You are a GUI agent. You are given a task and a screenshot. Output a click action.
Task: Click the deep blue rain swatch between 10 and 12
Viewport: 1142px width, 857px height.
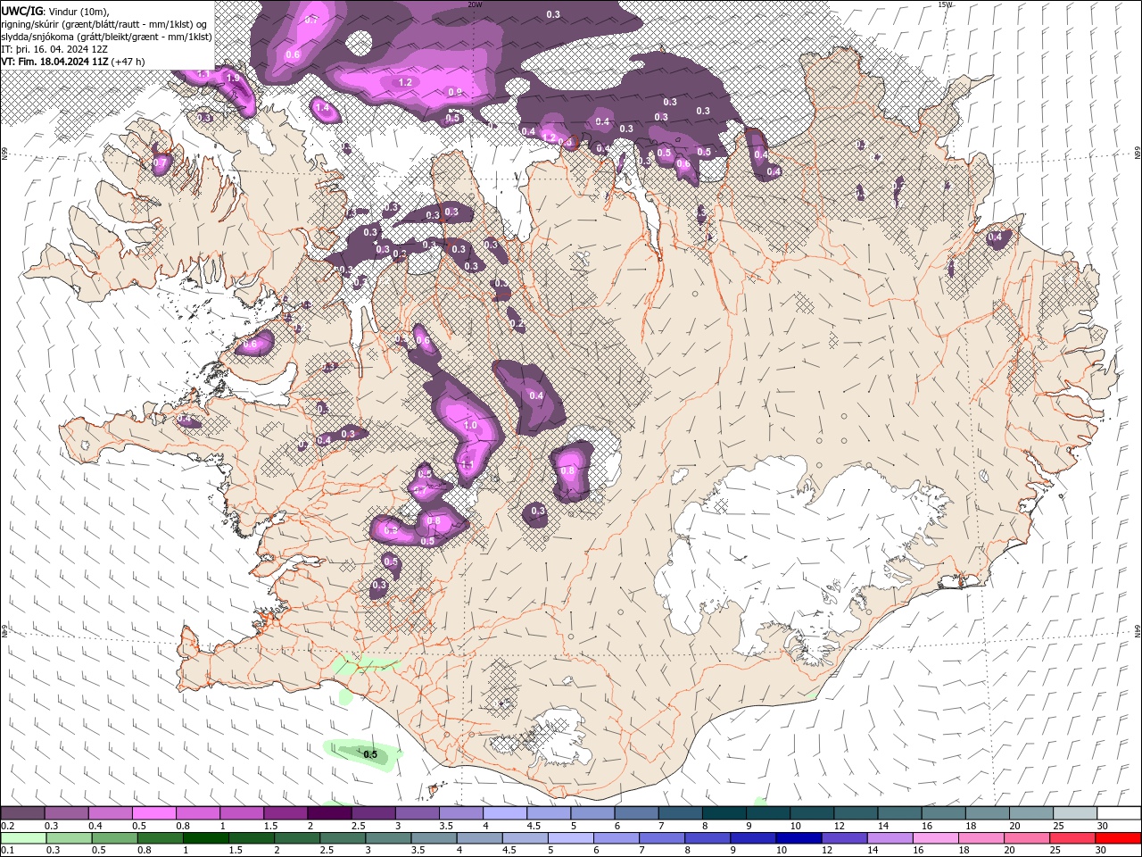point(799,838)
